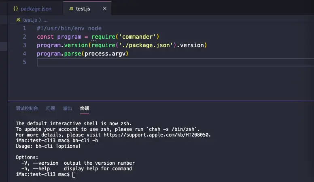This screenshot has height=182, width=314.
Task: Show the 输出 panel tab
Action: pyautogui.click(x=68, y=108)
